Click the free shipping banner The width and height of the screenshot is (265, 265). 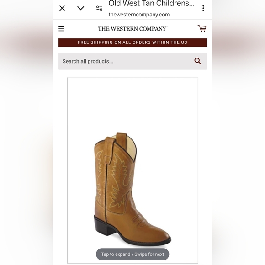point(132,42)
